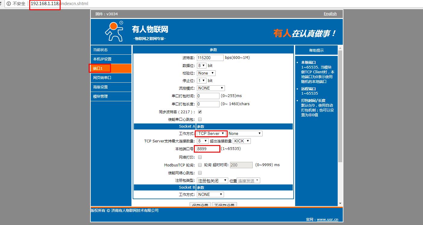Open the 超出连接数量 KICK dropdown
Image resolution: width=423 pixels, height=225 pixels.
point(241,141)
